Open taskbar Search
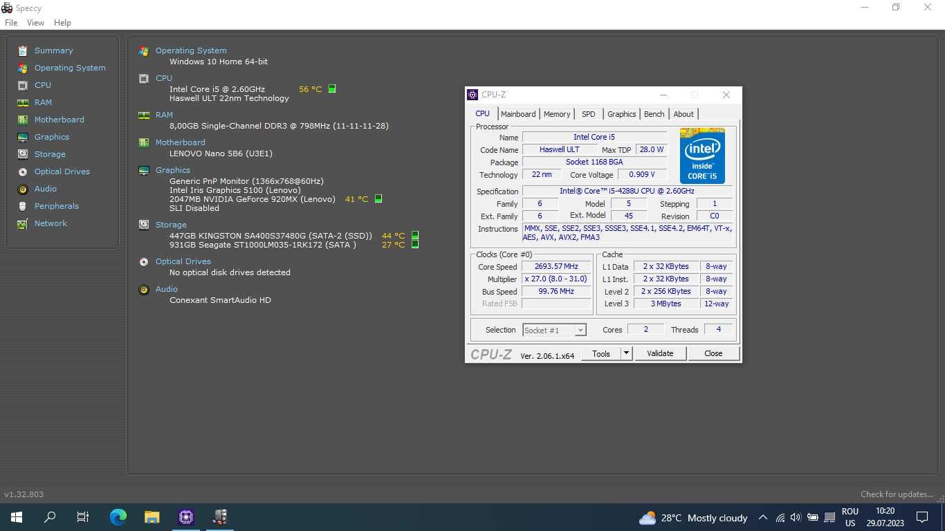This screenshot has width=945, height=531. pyautogui.click(x=50, y=517)
